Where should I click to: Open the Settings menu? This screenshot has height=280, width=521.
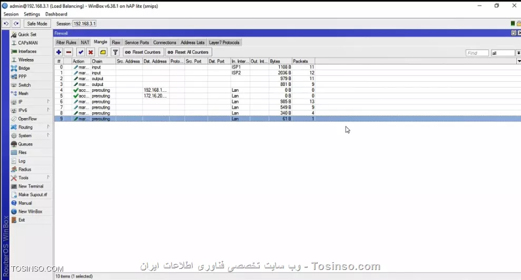(32, 14)
